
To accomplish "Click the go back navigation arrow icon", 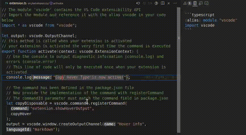I will click(138, 3).
